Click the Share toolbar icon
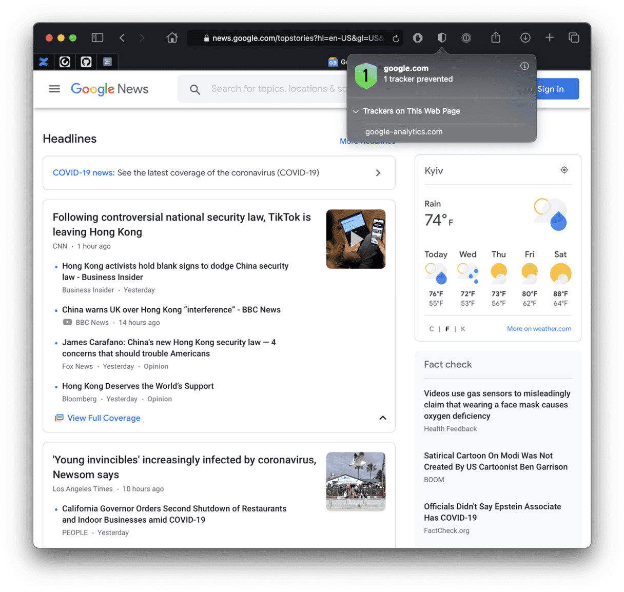 [496, 37]
